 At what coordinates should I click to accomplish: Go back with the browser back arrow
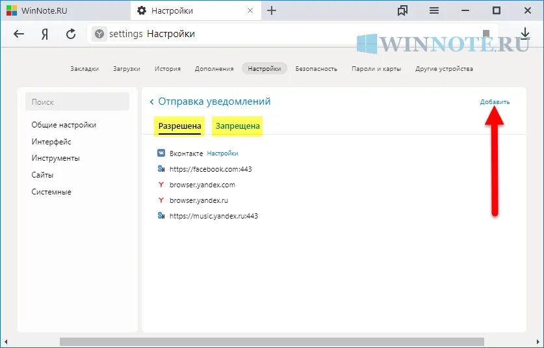pos(19,34)
